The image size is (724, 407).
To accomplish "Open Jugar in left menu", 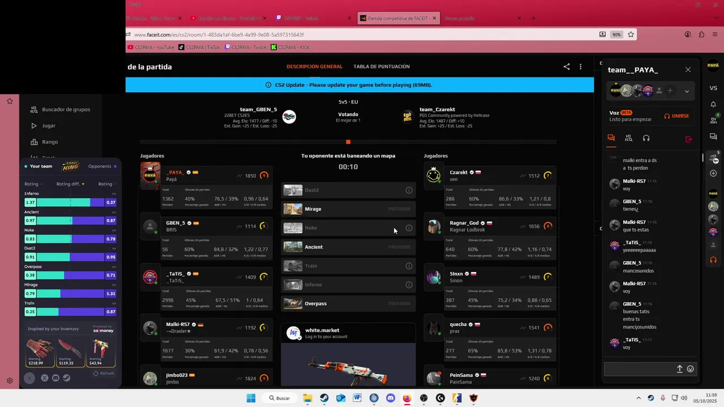I will (x=43, y=125).
